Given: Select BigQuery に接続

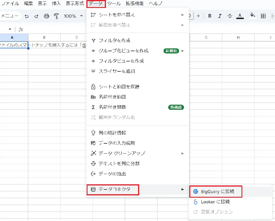Looking at the screenshot, I should [230, 191].
